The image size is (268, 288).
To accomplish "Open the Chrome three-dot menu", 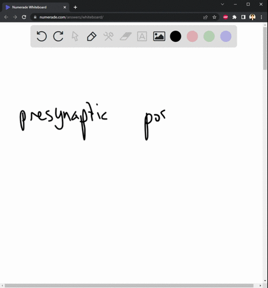I will coord(261,17).
